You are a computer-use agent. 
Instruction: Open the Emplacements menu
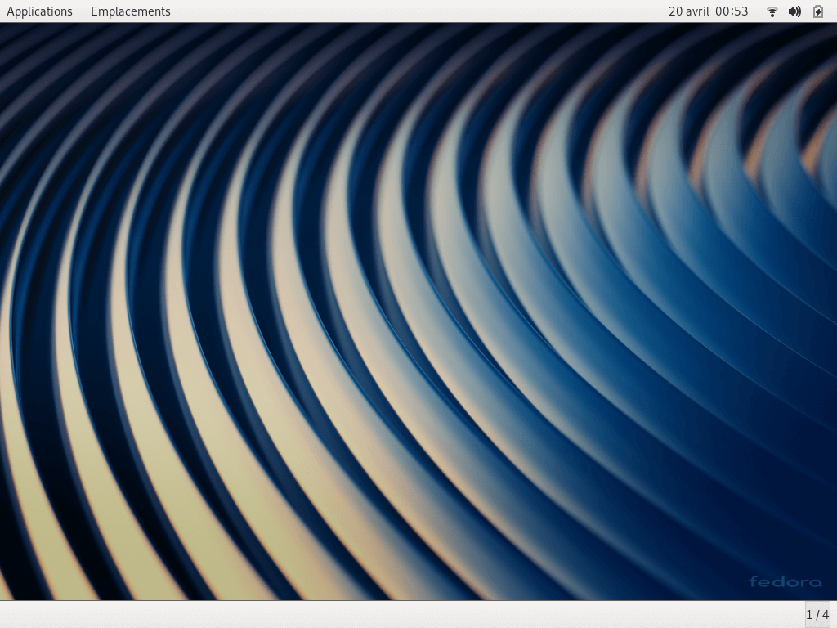coord(131,11)
